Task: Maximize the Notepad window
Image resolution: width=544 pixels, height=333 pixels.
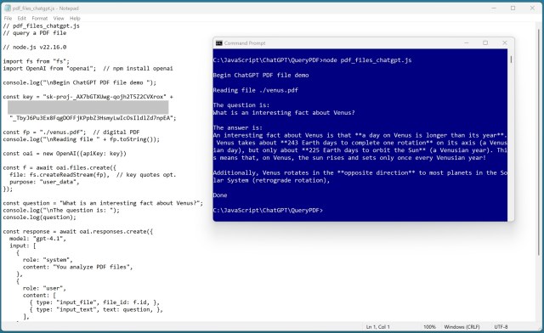Action: 513,8
